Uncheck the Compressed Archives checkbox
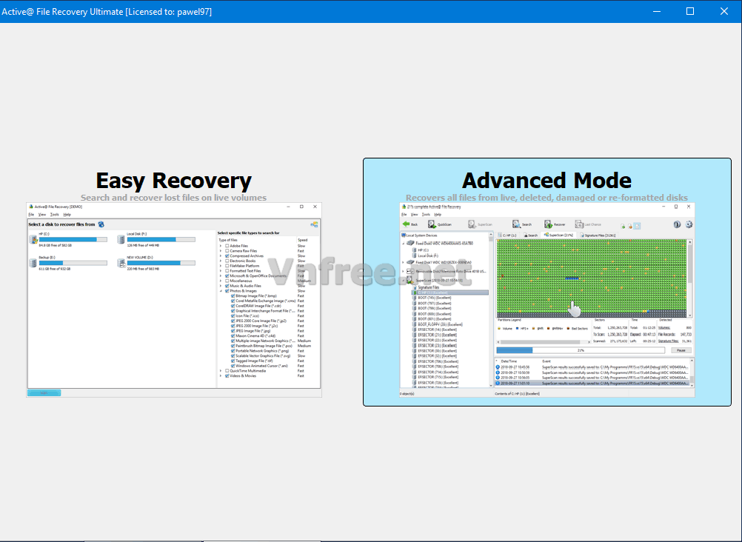 (227, 255)
